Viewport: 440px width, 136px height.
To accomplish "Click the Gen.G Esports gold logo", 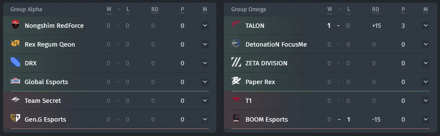I will coord(15,119).
